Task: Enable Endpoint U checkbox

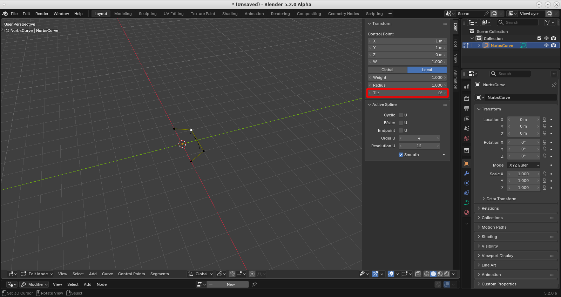Action: (401, 130)
